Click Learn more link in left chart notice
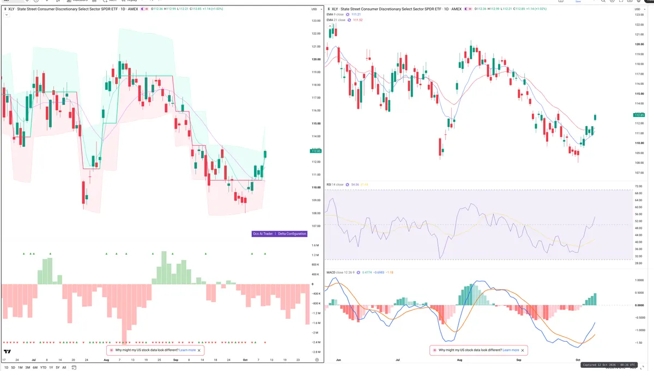654x371 pixels. click(x=187, y=350)
